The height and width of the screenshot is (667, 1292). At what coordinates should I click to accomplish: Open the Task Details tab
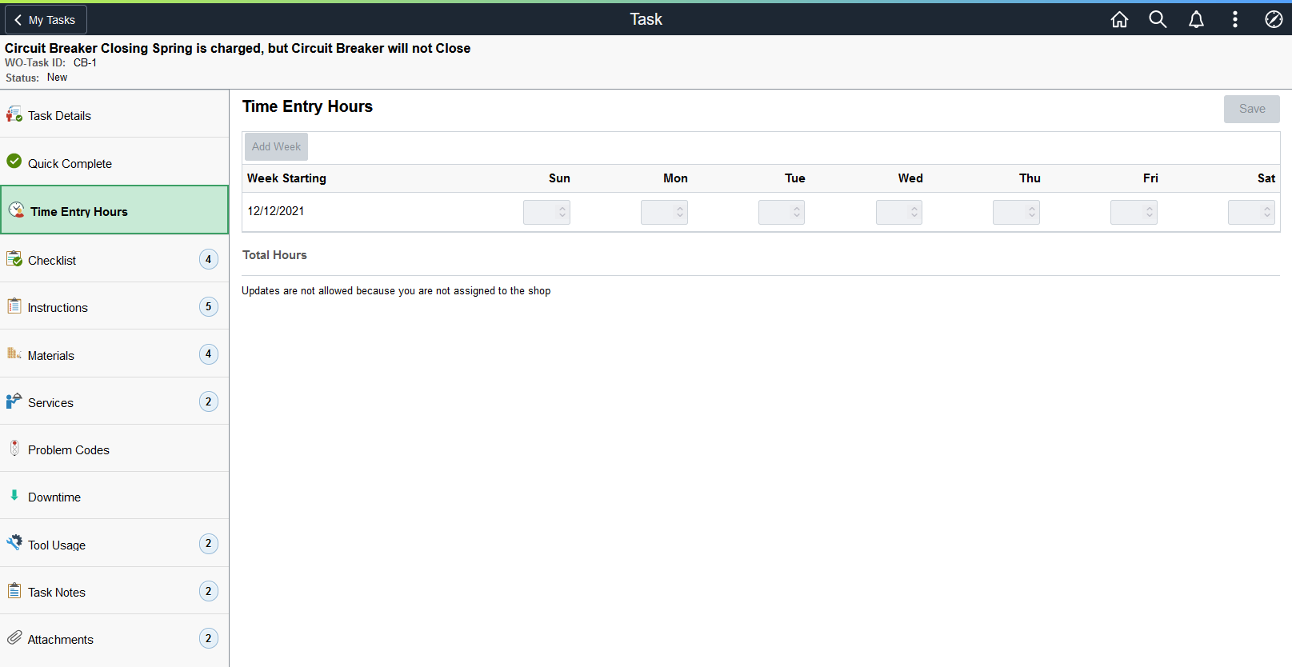tap(114, 114)
